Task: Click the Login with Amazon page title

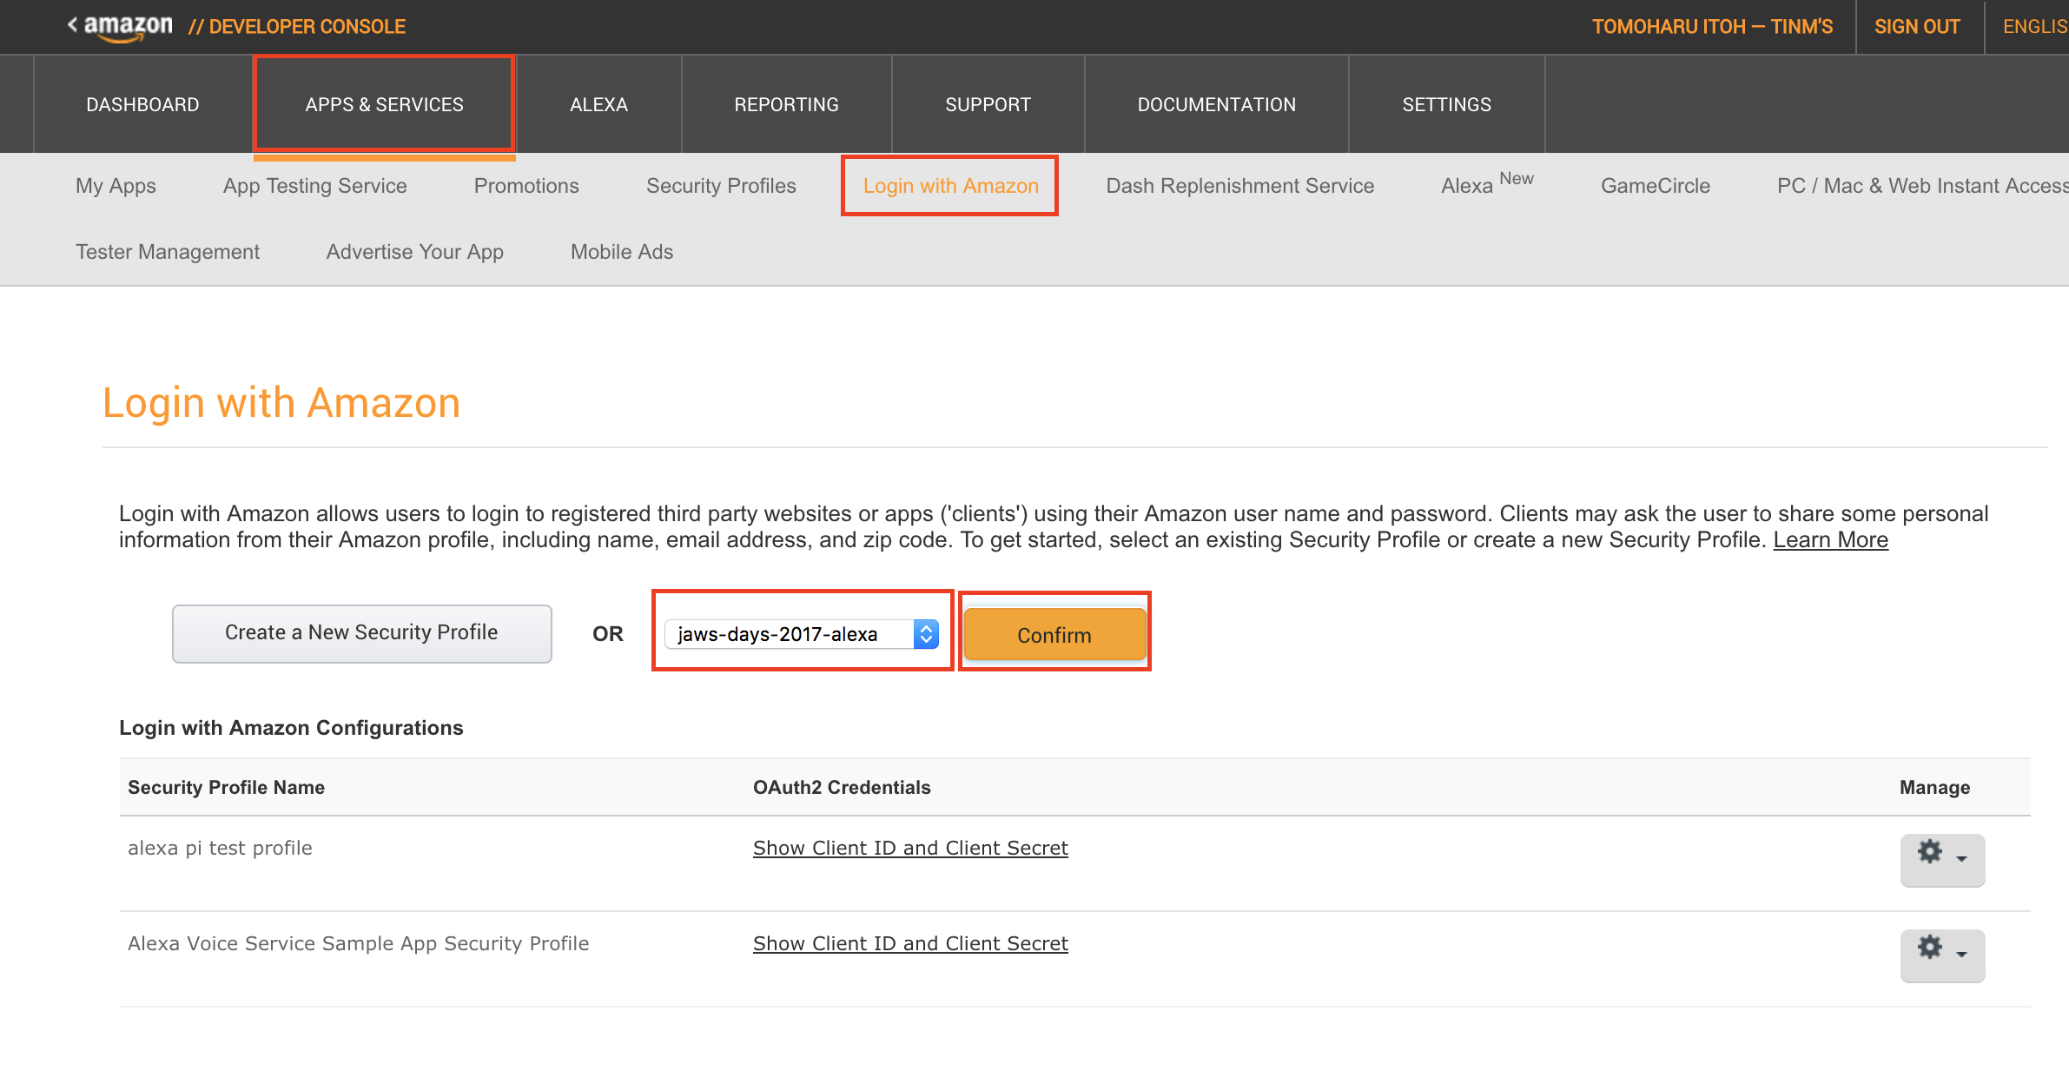Action: 281,403
